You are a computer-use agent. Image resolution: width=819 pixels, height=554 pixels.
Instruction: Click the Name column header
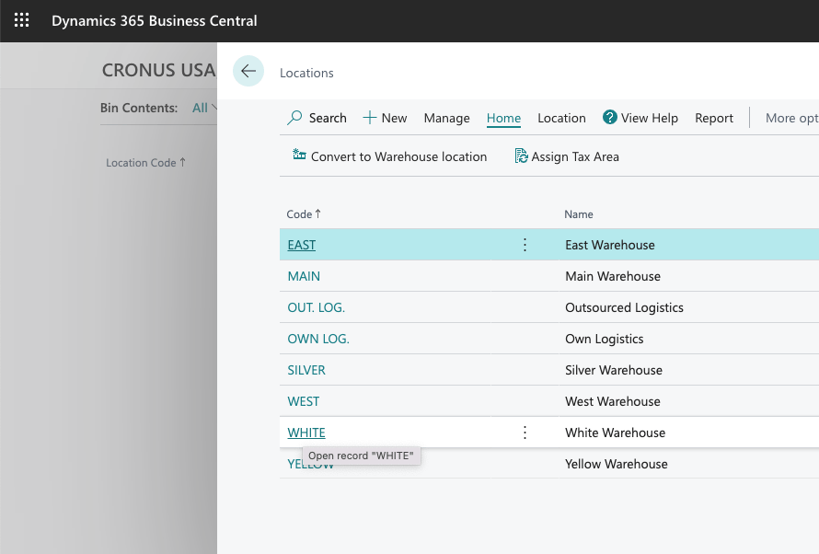click(x=579, y=214)
